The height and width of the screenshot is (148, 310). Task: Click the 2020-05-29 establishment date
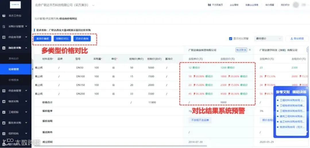coord(267,142)
